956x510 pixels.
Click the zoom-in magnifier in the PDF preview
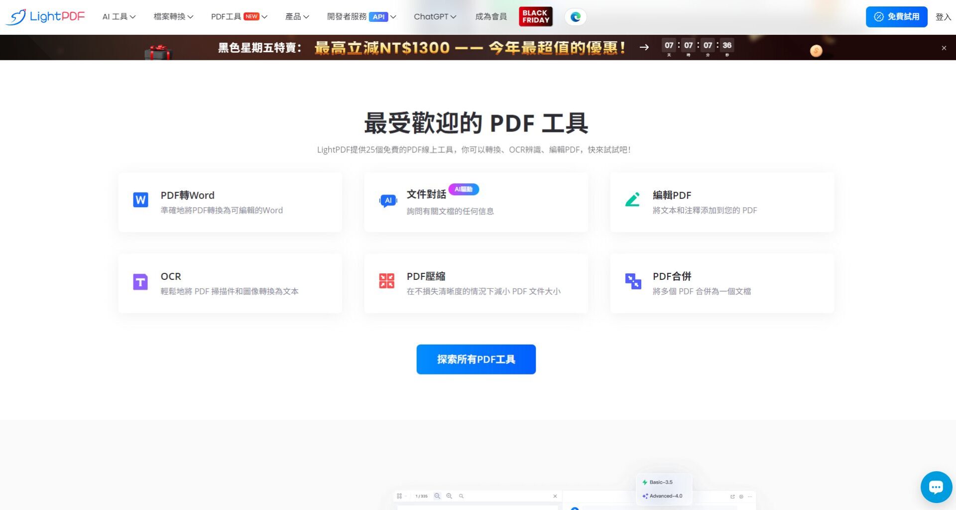pyautogui.click(x=449, y=496)
